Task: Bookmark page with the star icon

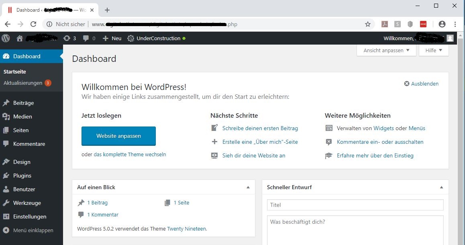Action: pos(368,24)
